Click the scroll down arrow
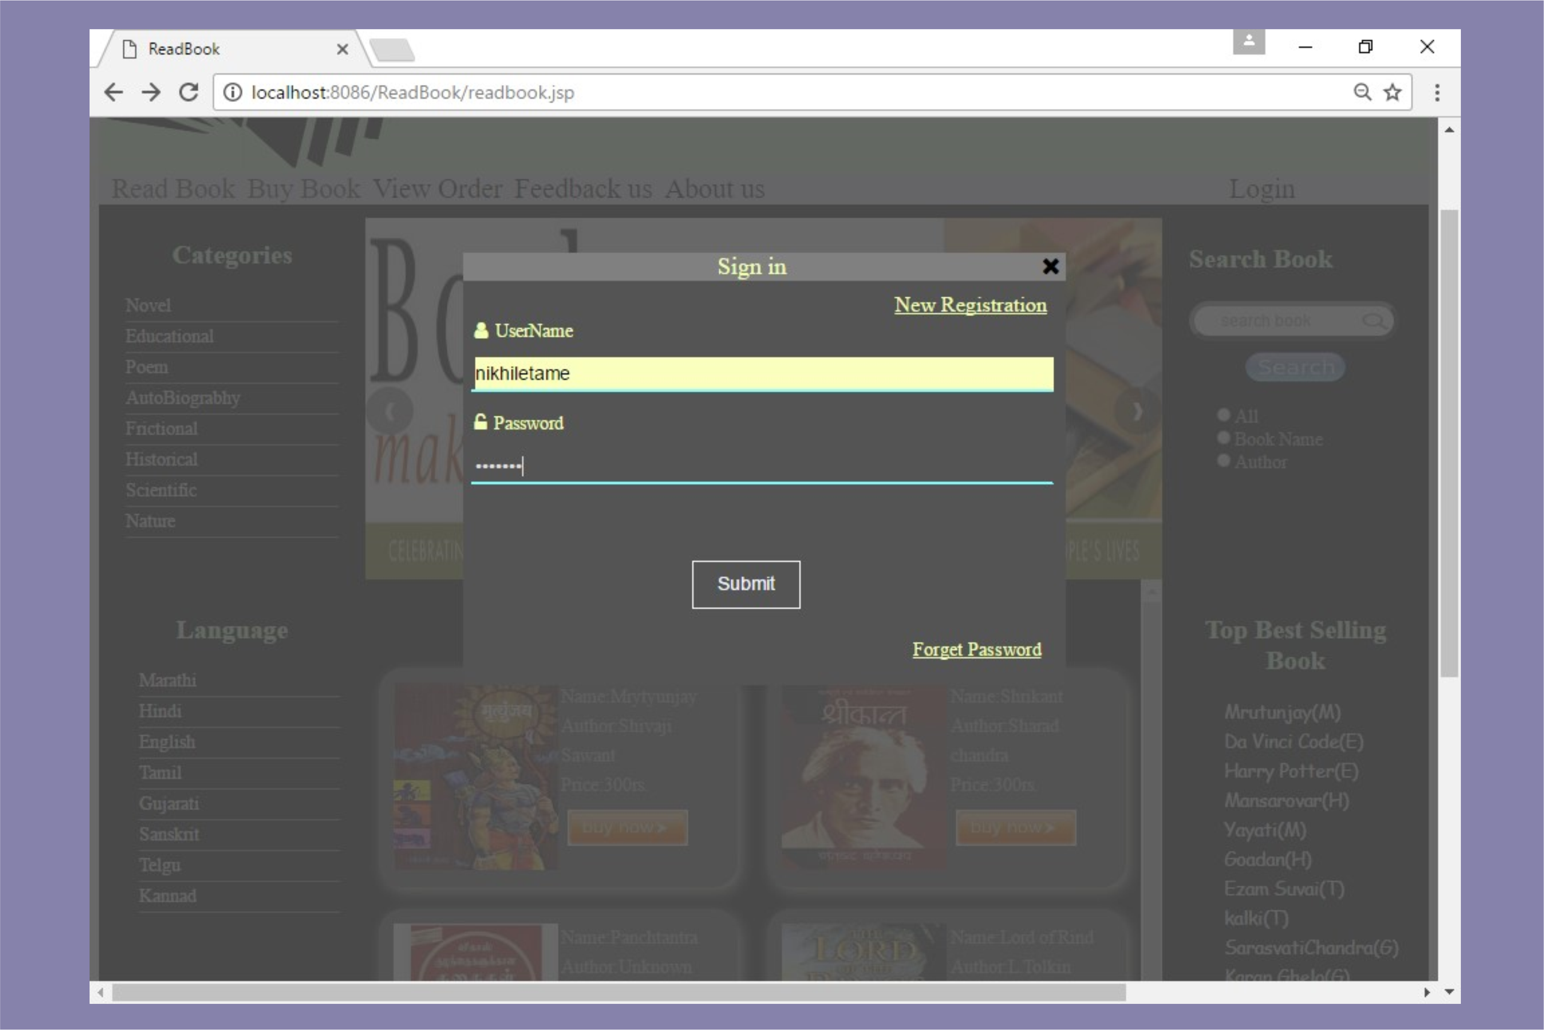This screenshot has height=1030, width=1544. click(1449, 992)
